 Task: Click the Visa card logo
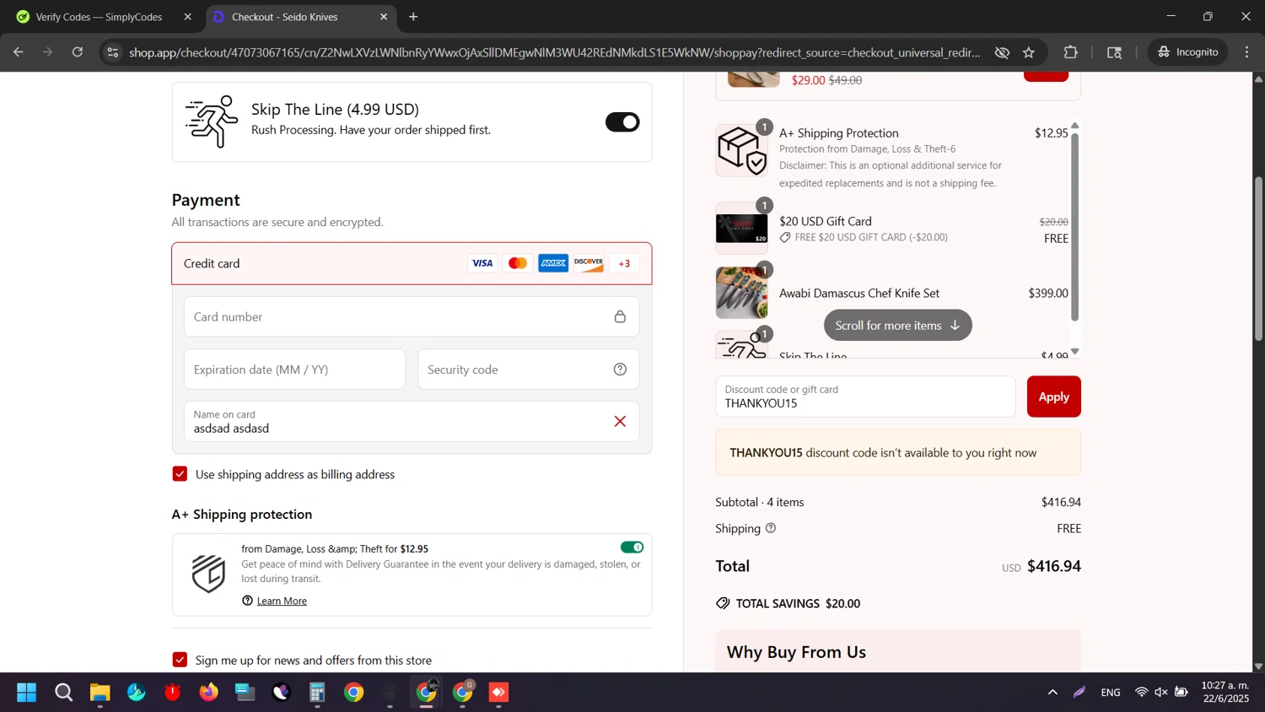click(482, 263)
